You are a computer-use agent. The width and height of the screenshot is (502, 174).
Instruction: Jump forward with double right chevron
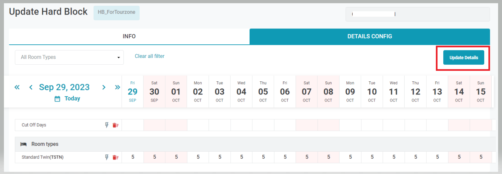pyautogui.click(x=117, y=87)
